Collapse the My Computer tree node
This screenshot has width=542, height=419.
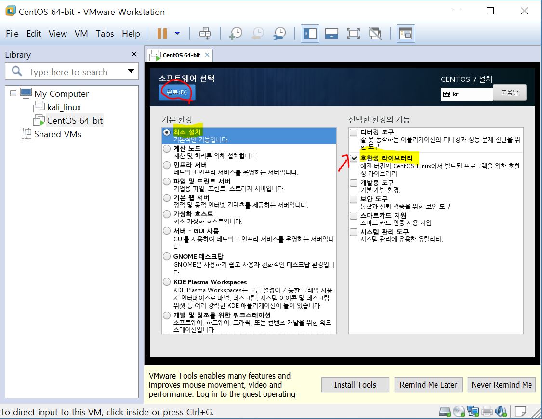click(13, 93)
